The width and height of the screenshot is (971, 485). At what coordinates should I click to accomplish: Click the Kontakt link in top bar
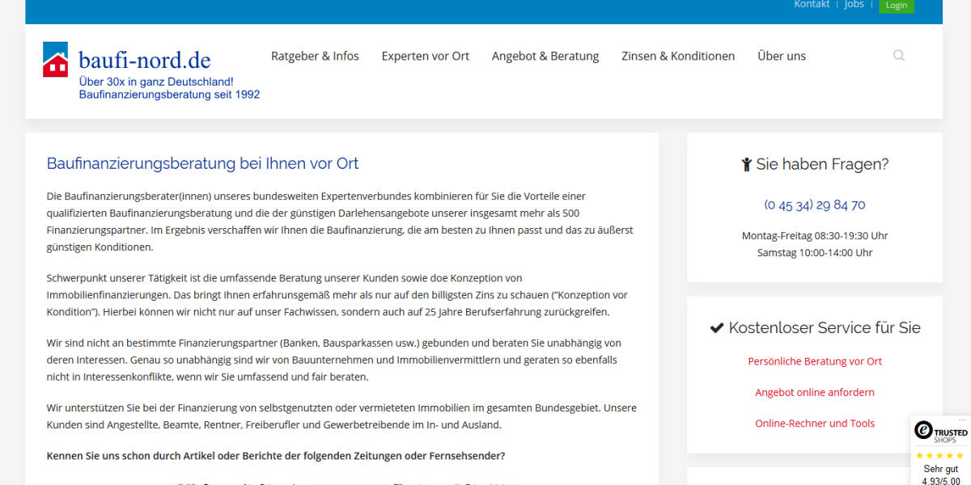[812, 5]
